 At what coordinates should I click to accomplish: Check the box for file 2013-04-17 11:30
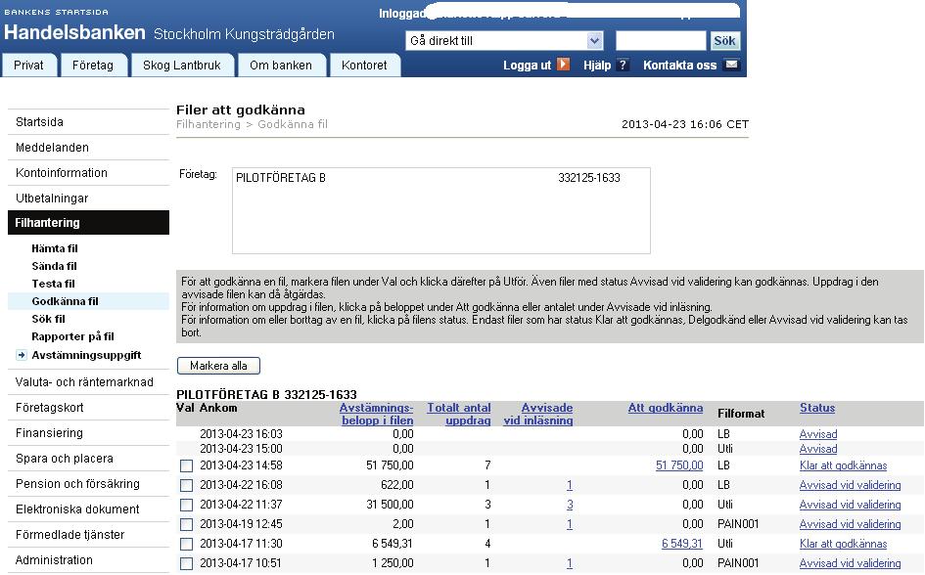coord(186,544)
